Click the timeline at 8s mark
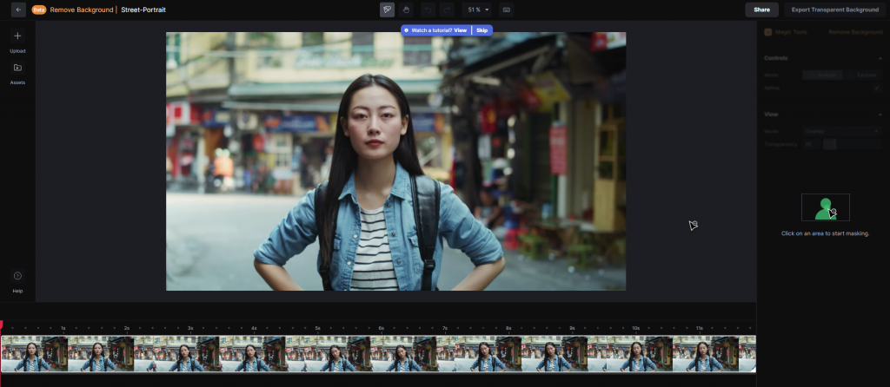This screenshot has height=387, width=890. (x=508, y=328)
